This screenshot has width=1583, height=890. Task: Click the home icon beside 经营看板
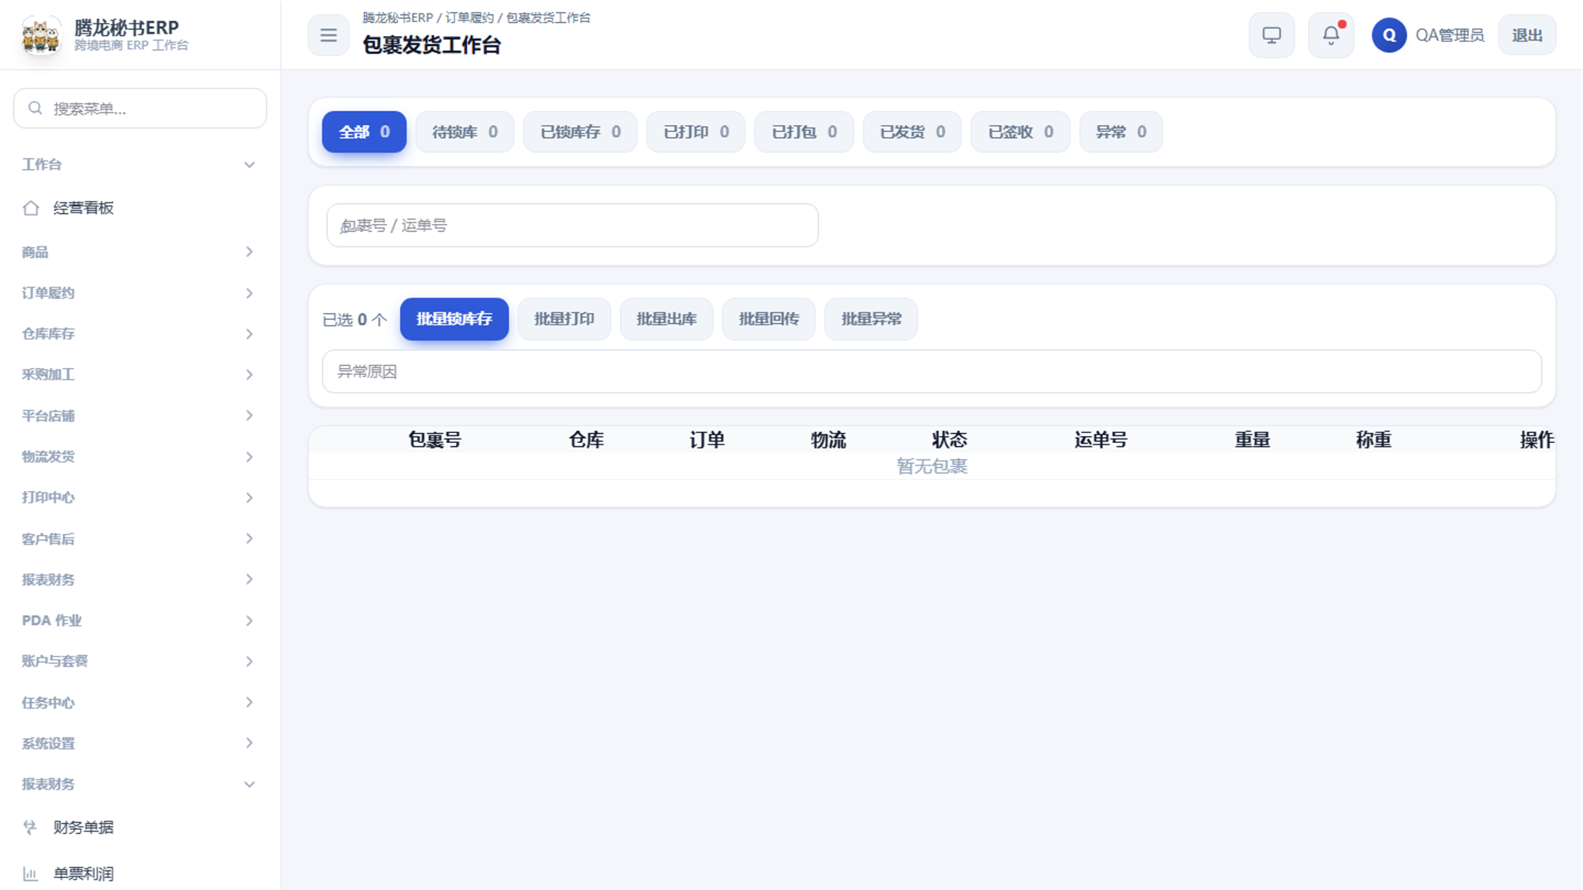click(30, 208)
